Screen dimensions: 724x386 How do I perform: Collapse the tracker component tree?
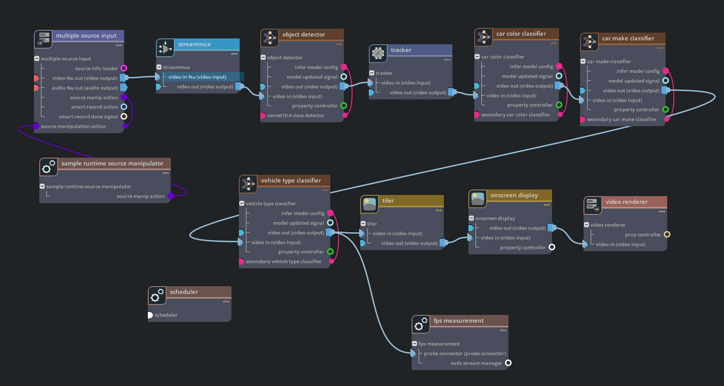click(x=372, y=73)
